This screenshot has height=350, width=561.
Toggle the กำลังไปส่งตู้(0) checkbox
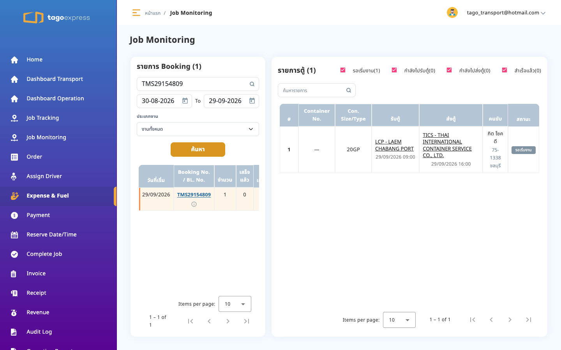[449, 70]
